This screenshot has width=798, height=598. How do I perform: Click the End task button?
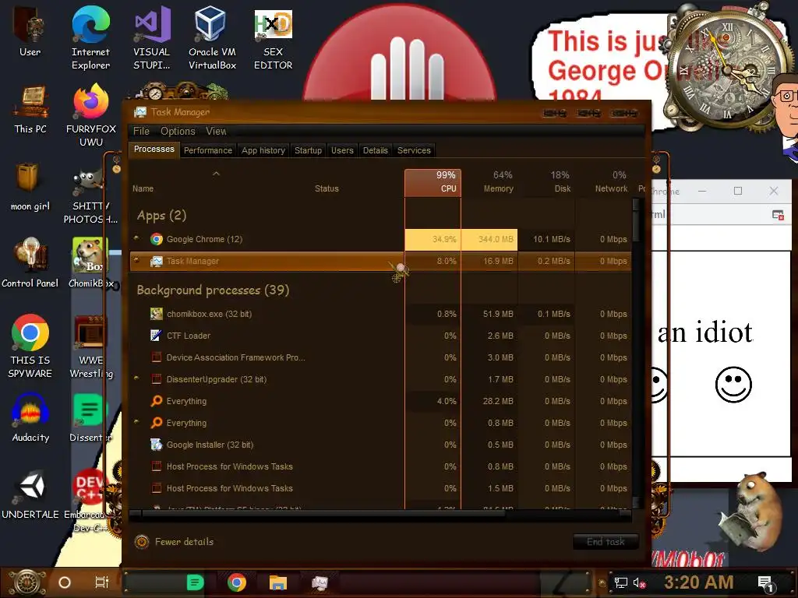tap(606, 542)
